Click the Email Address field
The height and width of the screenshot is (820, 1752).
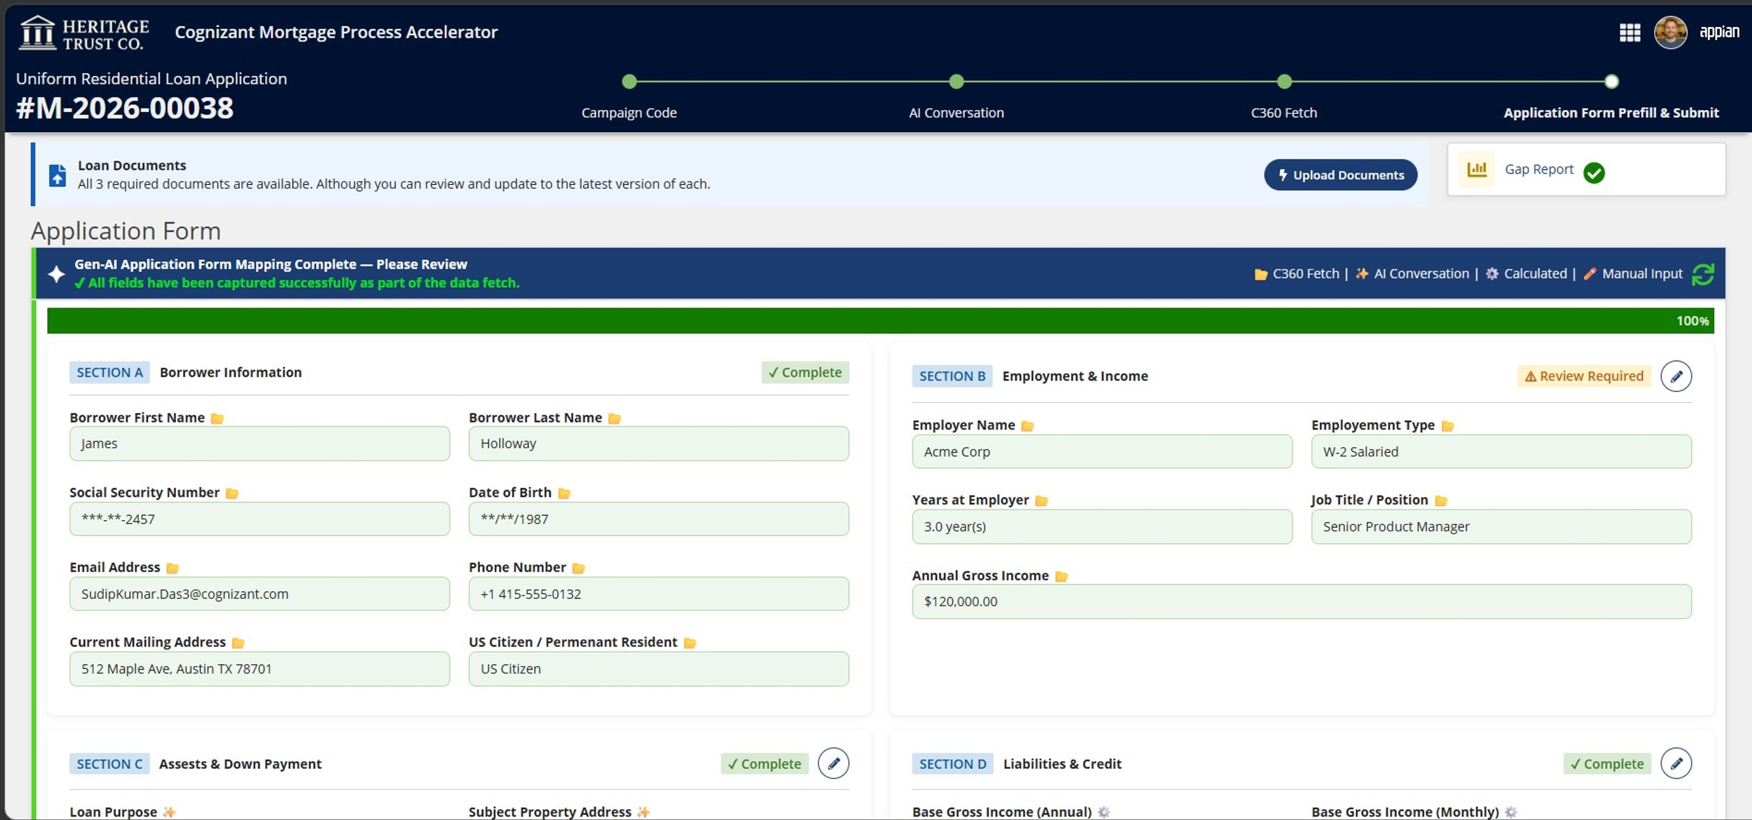[259, 594]
